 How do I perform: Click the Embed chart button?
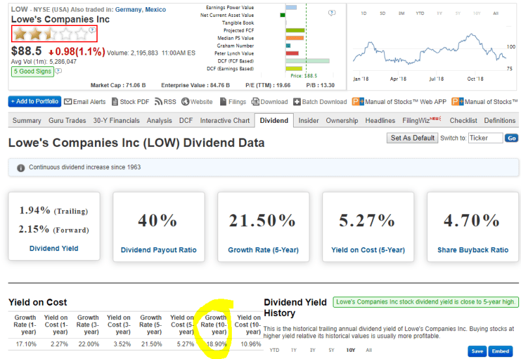point(500,351)
